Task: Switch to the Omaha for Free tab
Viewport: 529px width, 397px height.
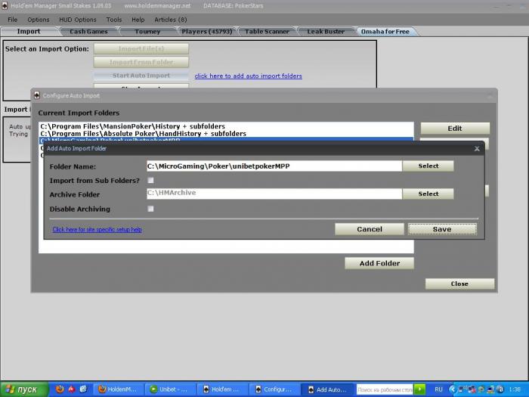Action: tap(385, 32)
